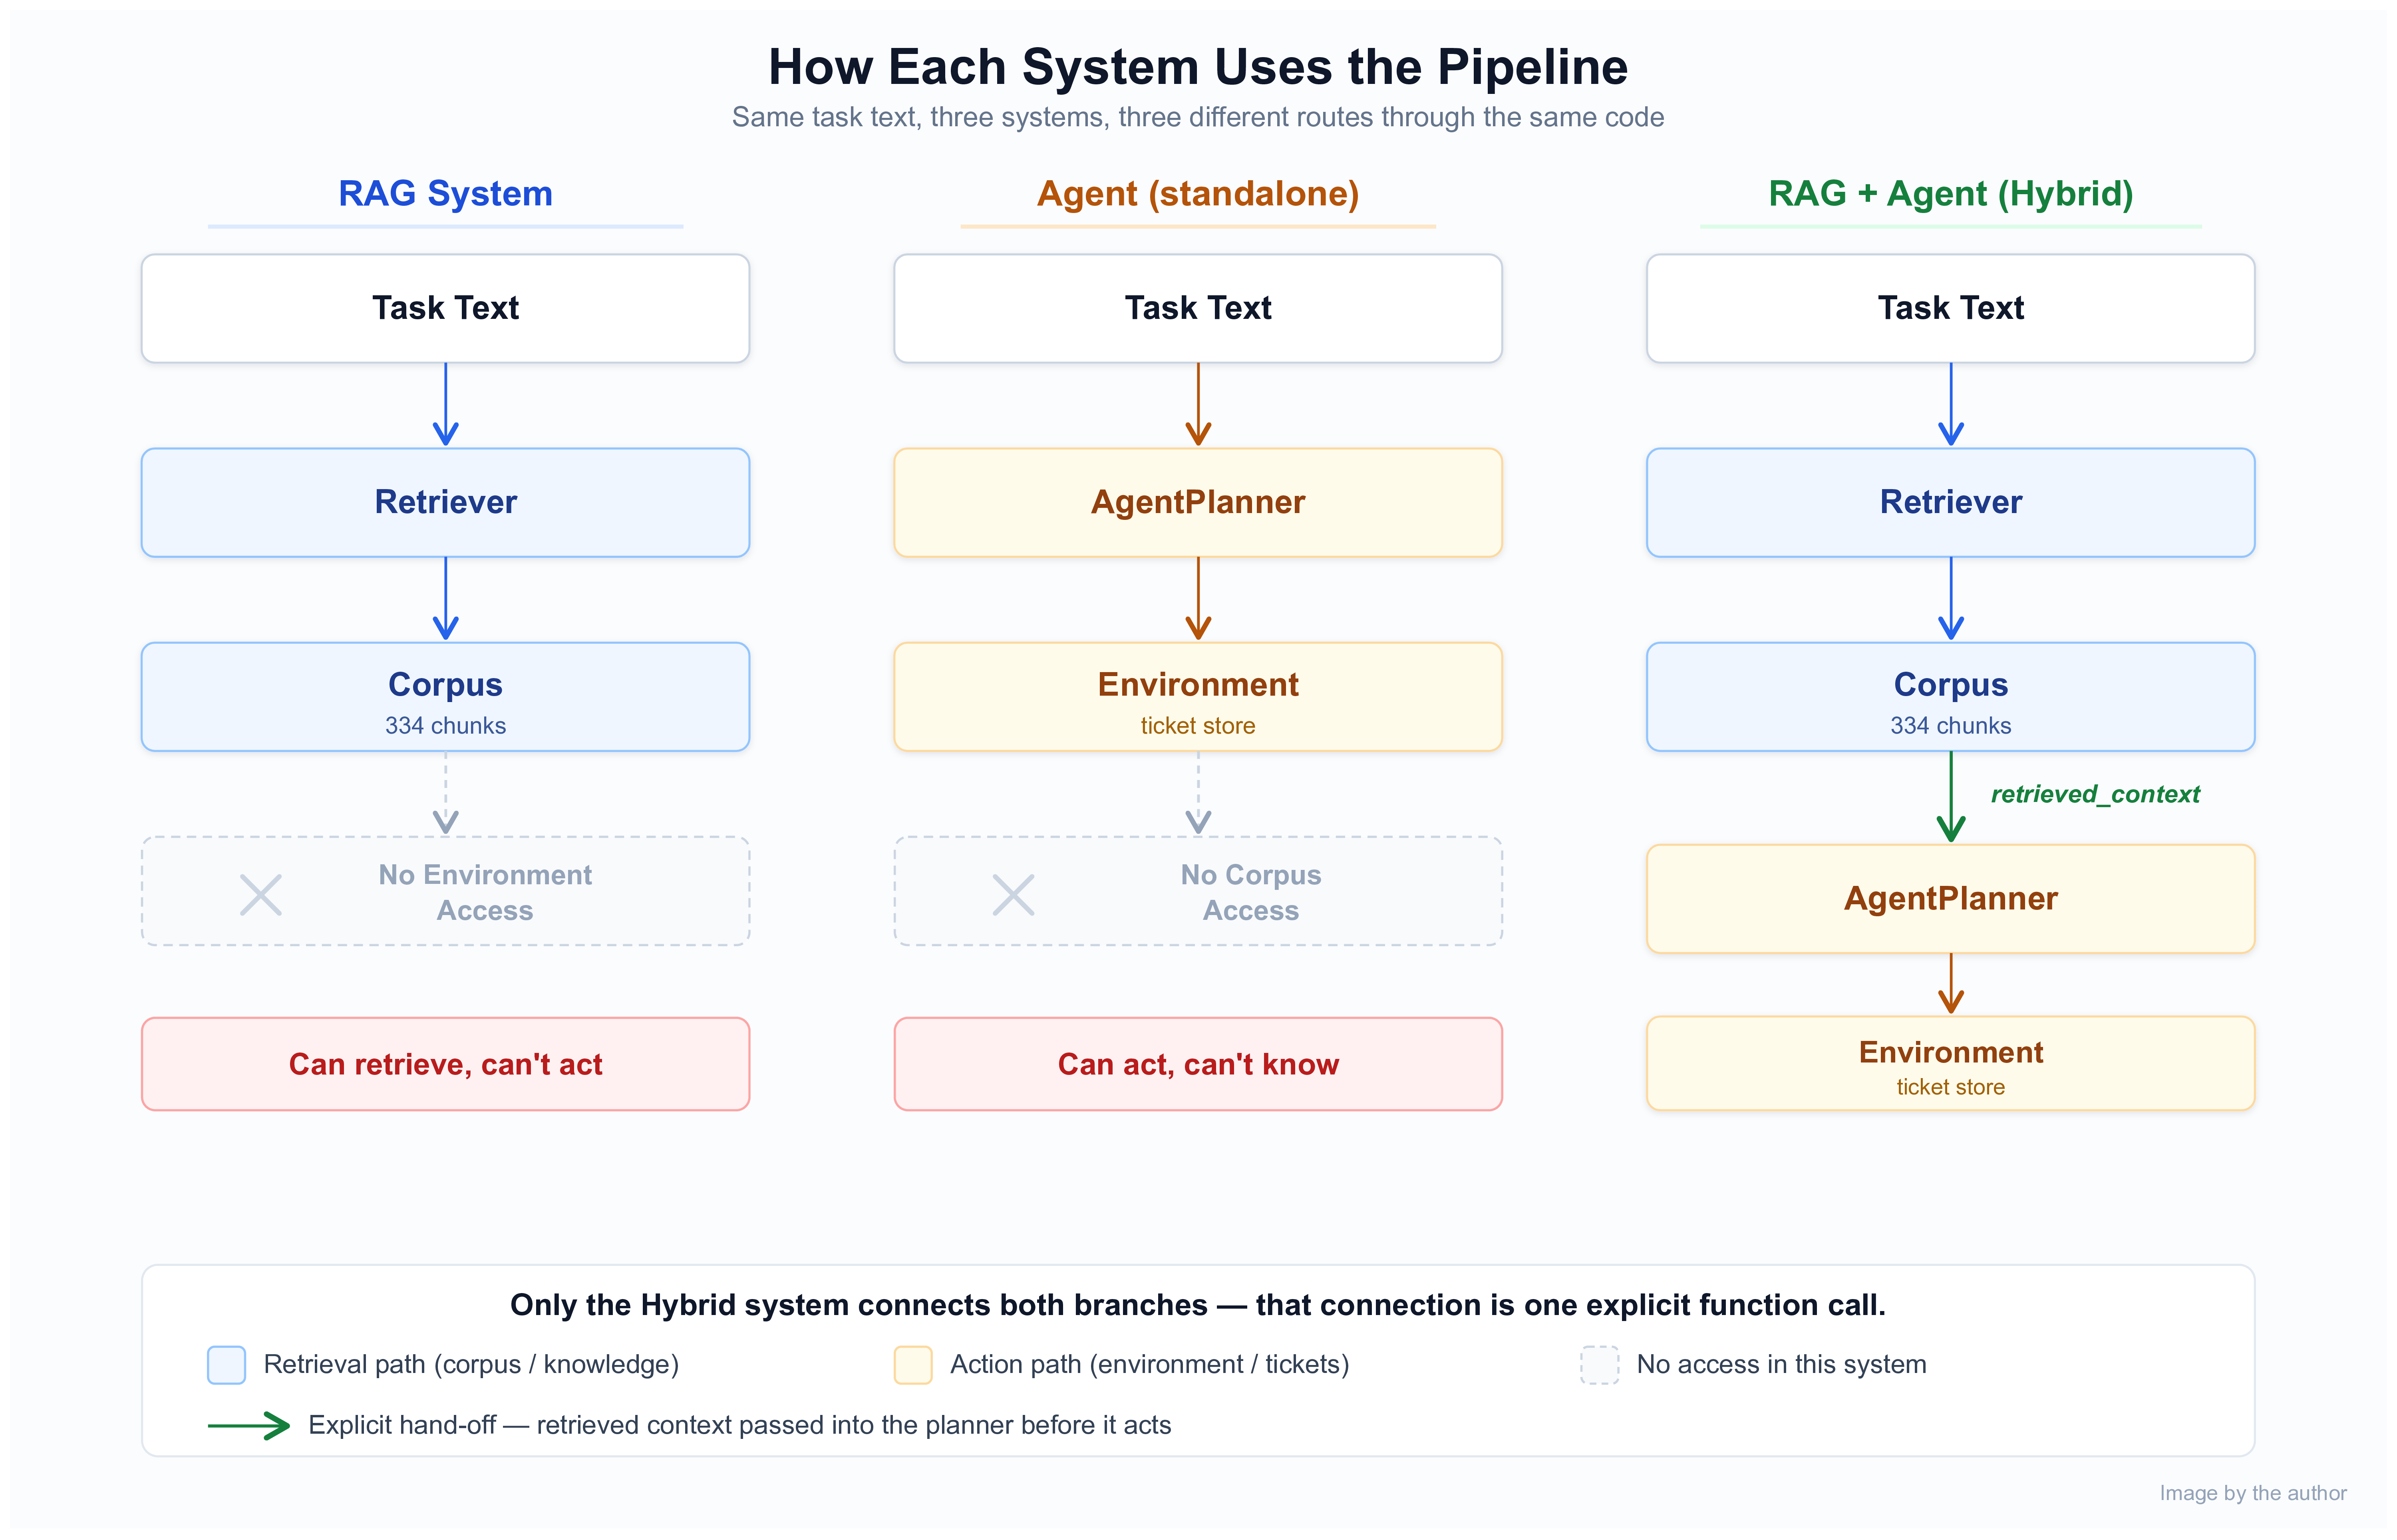Click the 334 chunks label under RAG System

click(x=446, y=726)
